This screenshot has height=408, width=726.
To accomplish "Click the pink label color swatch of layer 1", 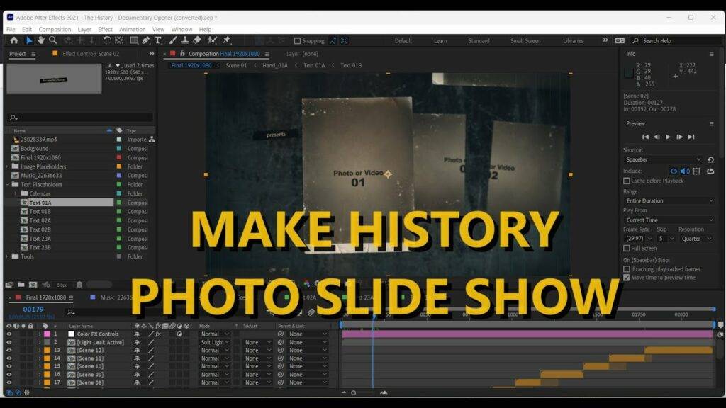I will [47, 334].
